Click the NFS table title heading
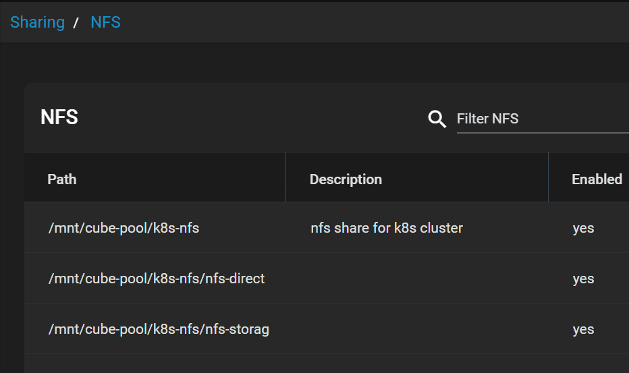Viewport: 629px width, 373px height. (x=59, y=117)
